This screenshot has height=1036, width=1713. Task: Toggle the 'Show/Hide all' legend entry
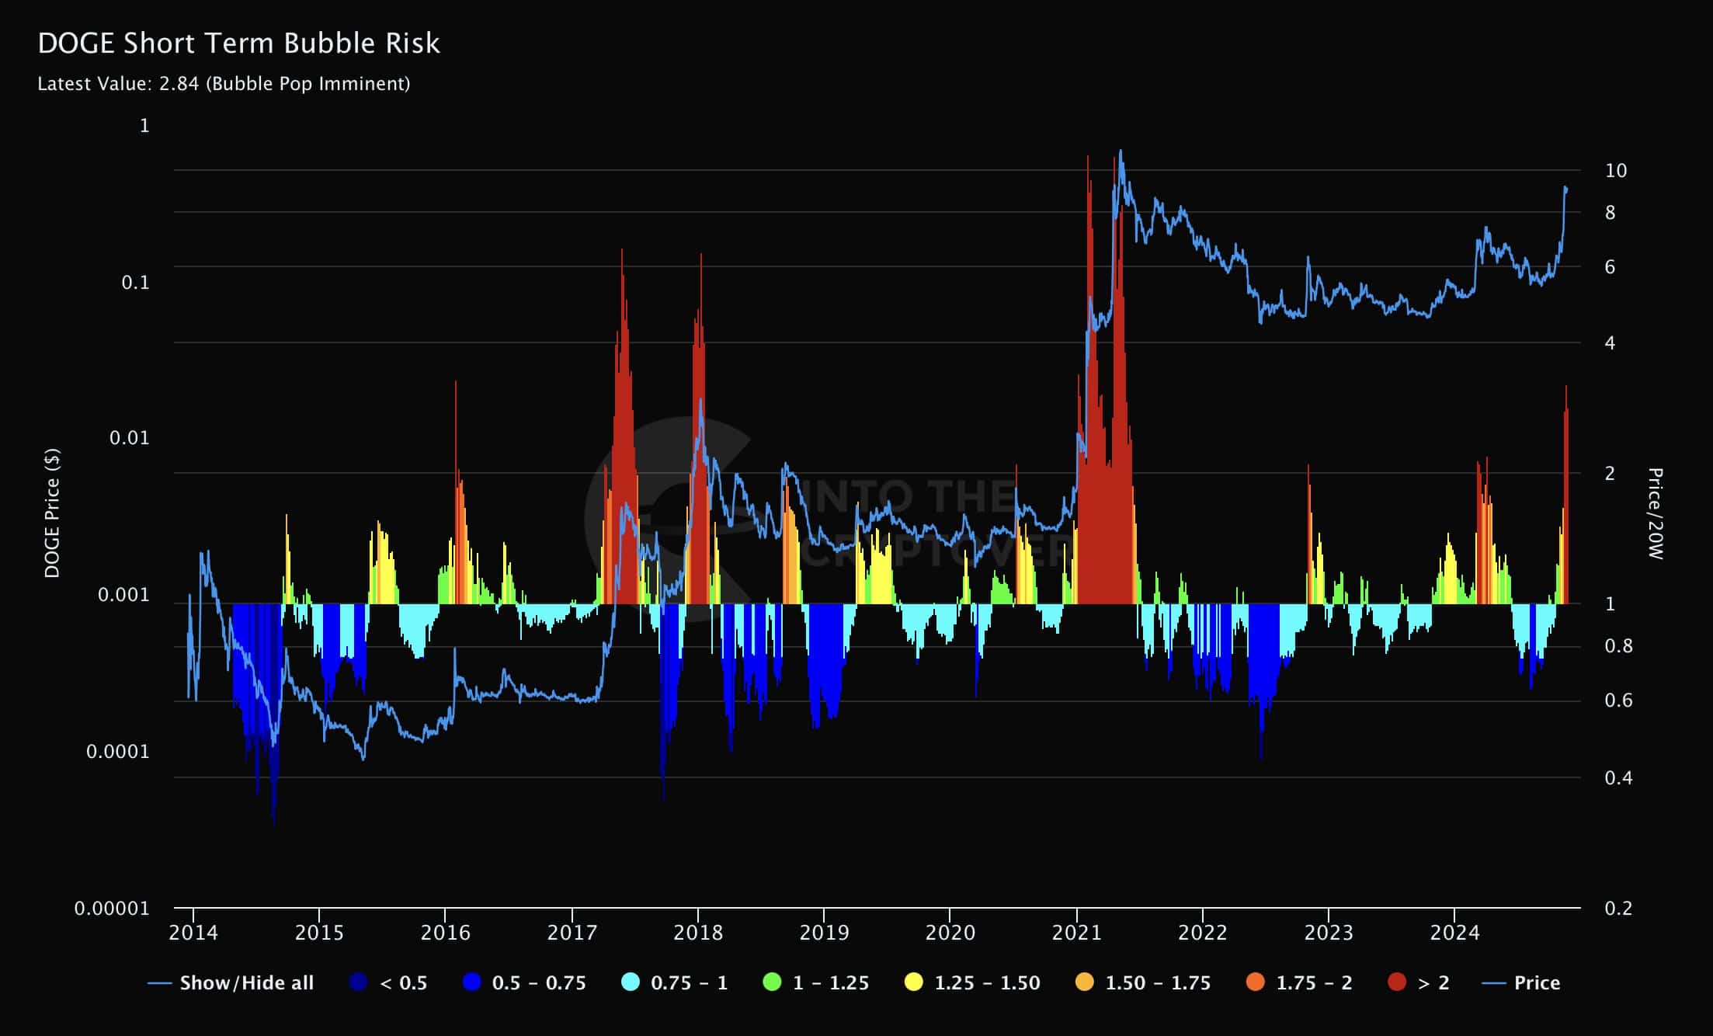pos(231,982)
